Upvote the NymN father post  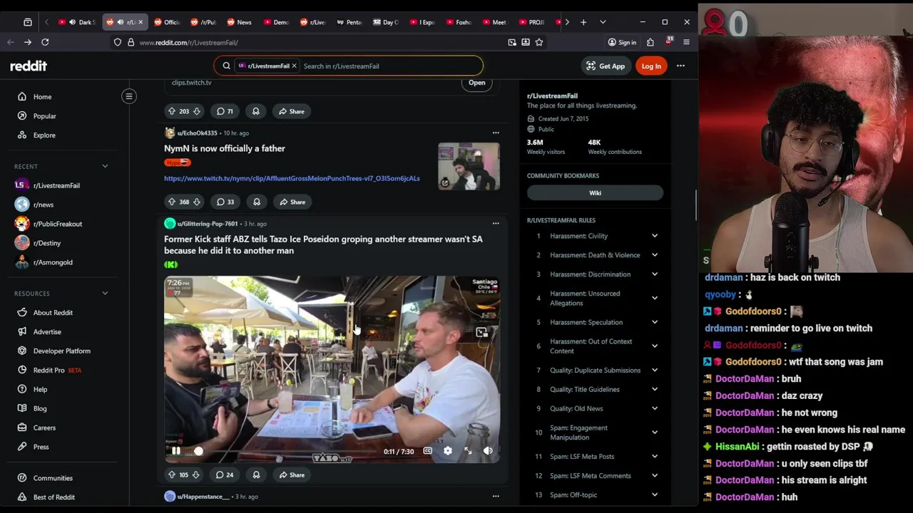(x=171, y=202)
